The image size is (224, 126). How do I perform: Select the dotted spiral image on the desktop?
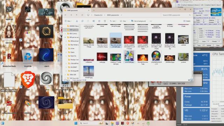pos(46,78)
